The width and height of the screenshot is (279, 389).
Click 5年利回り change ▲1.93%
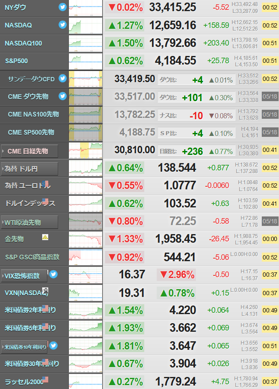124,328
